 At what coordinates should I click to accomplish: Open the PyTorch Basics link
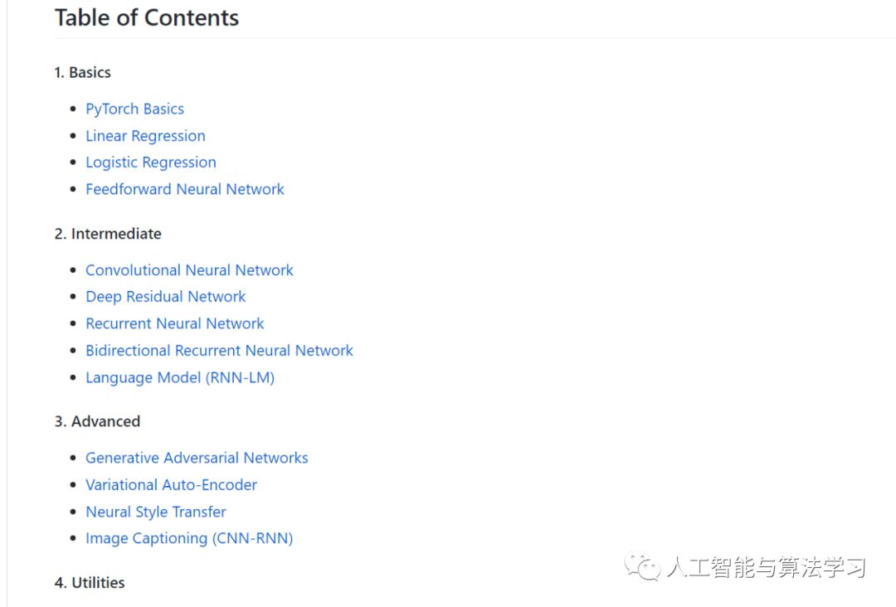pyautogui.click(x=134, y=109)
